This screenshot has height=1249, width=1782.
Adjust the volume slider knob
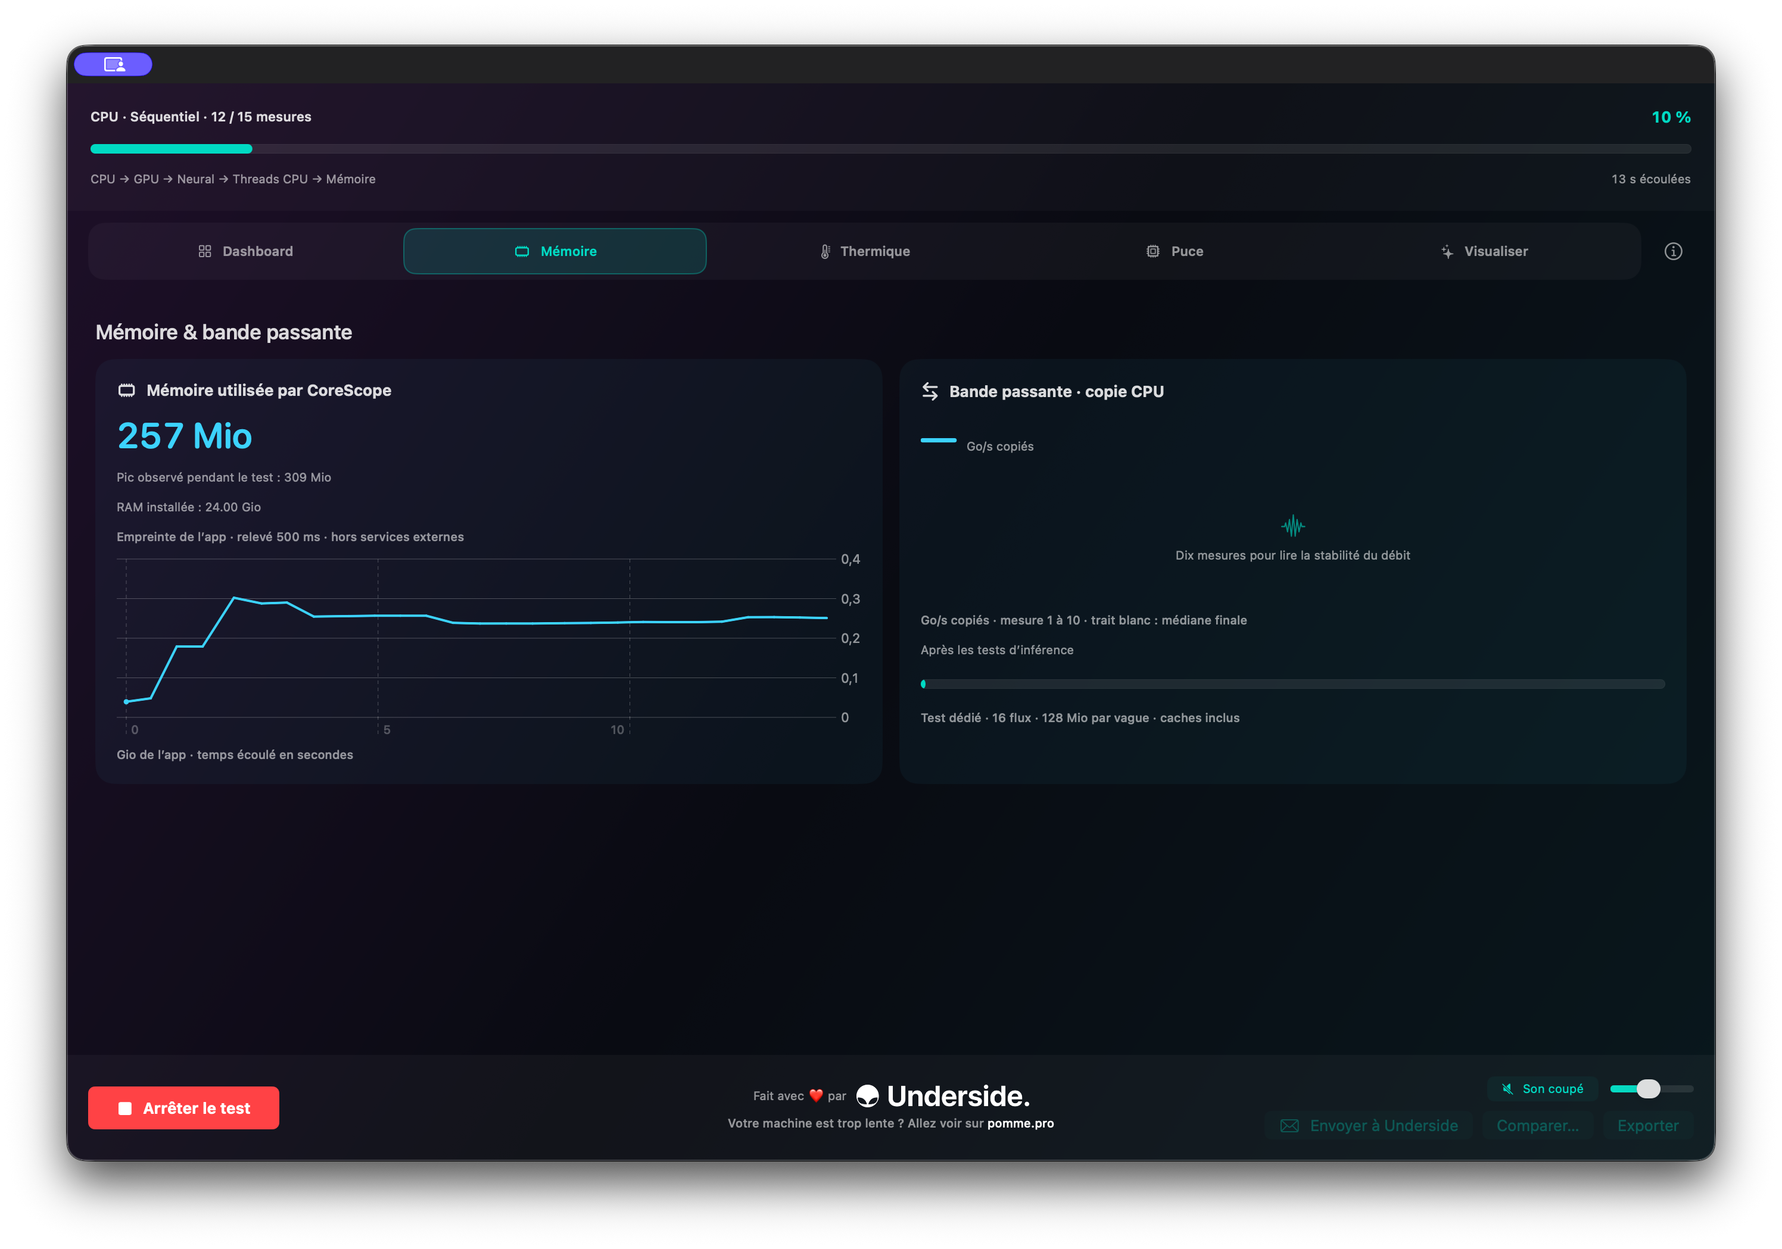pyautogui.click(x=1649, y=1088)
